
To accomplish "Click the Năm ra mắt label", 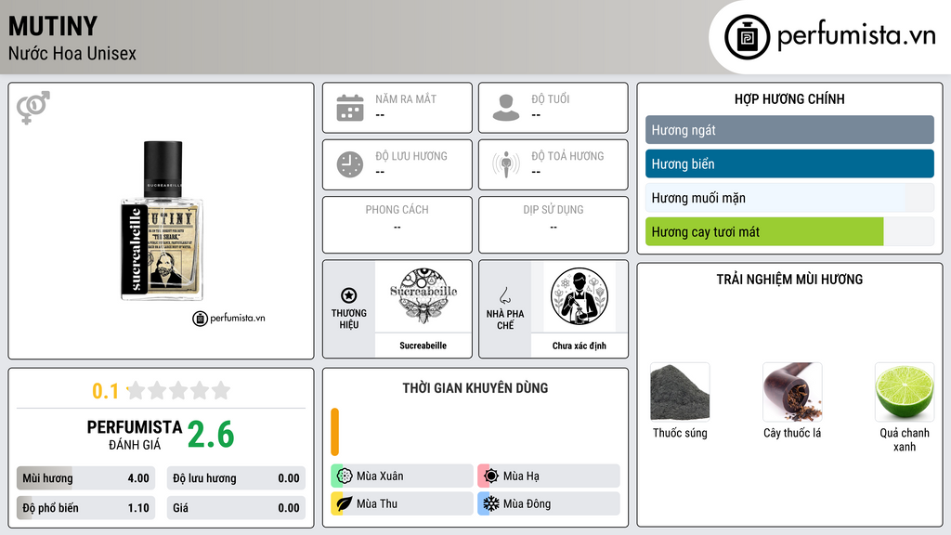I will (x=406, y=98).
